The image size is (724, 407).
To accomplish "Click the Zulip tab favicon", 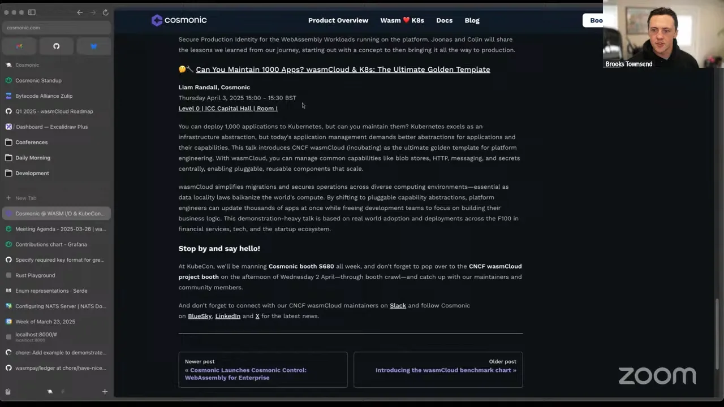I will click(x=8, y=96).
